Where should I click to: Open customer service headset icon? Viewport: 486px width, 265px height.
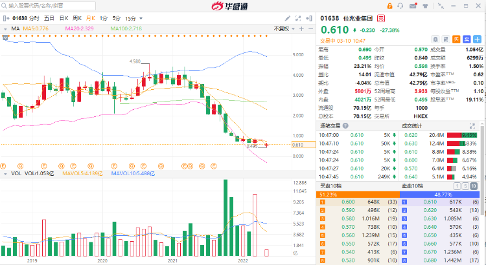point(400,6)
